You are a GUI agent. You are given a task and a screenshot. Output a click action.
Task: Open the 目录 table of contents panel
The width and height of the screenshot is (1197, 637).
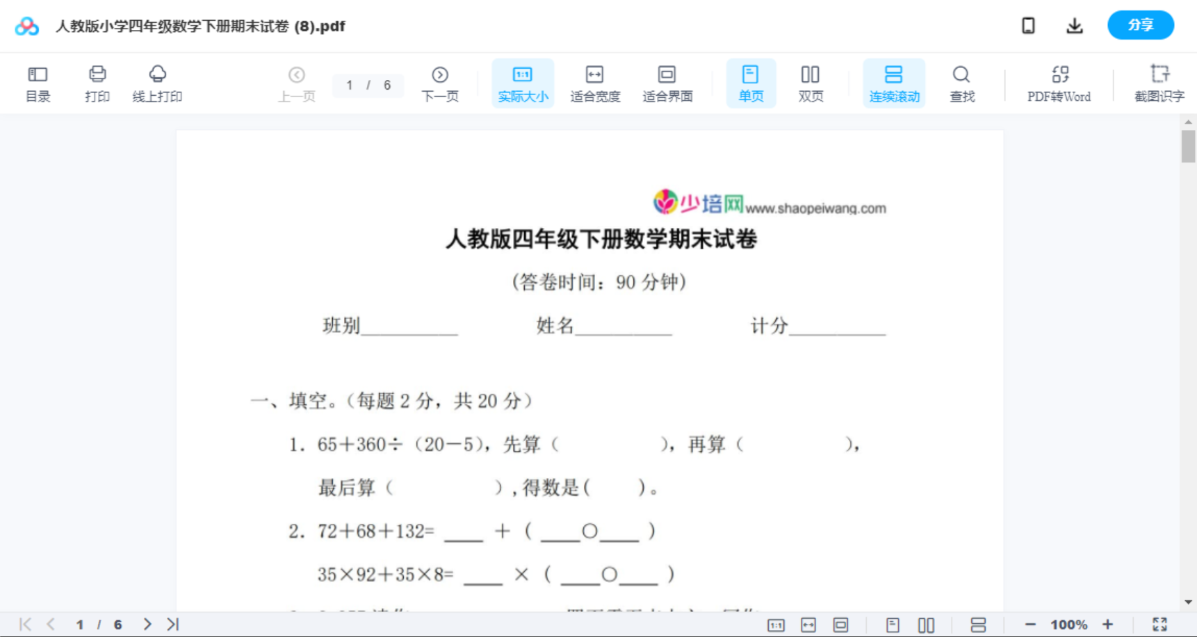coord(38,83)
